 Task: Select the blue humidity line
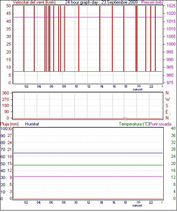(88, 153)
